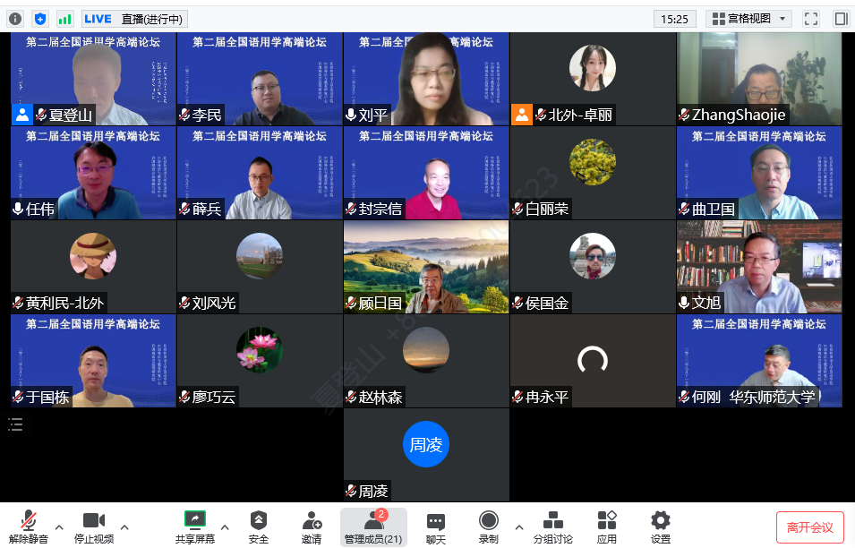This screenshot has height=548, width=855.
Task: Click the blue encryption shield icon
Action: pos(40,19)
